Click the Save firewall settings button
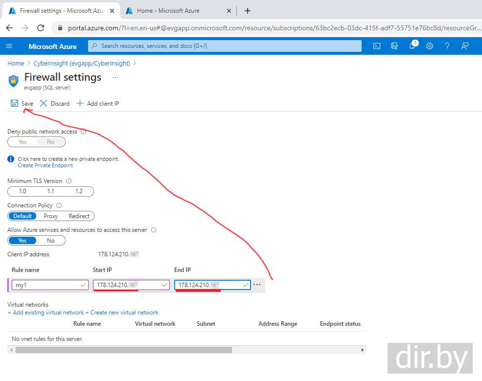The height and width of the screenshot is (381, 482). [x=22, y=103]
